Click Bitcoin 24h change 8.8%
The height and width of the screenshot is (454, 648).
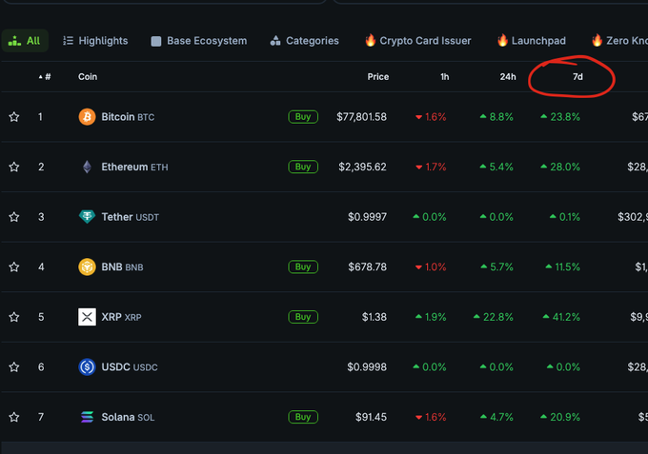(x=496, y=117)
